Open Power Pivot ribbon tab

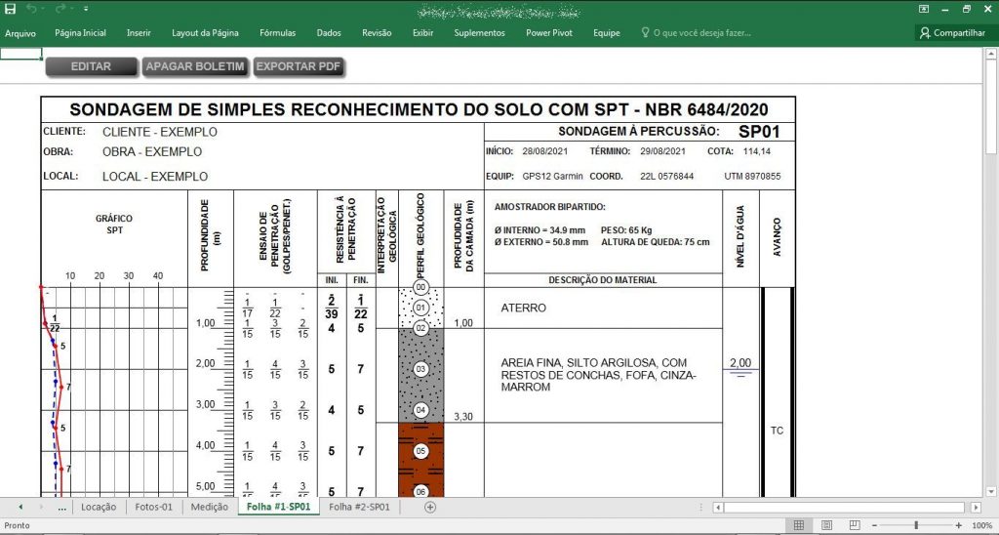pos(549,33)
